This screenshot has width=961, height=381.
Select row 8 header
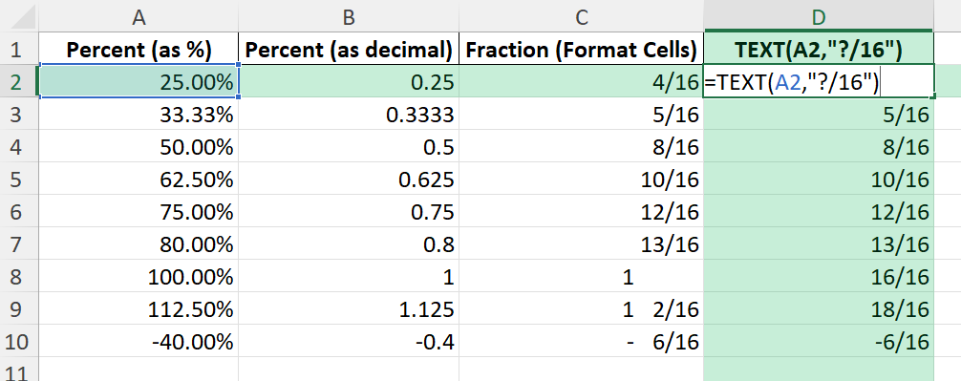click(19, 276)
